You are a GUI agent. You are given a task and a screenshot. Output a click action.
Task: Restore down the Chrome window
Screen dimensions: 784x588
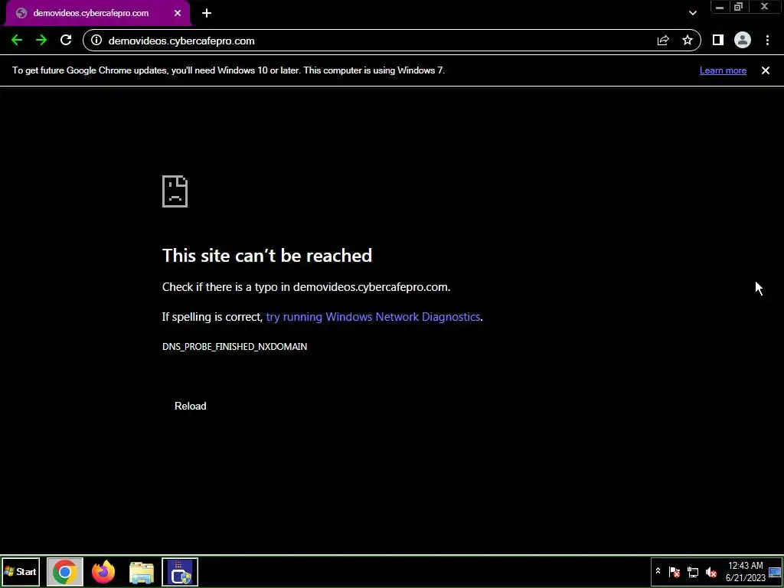click(739, 7)
